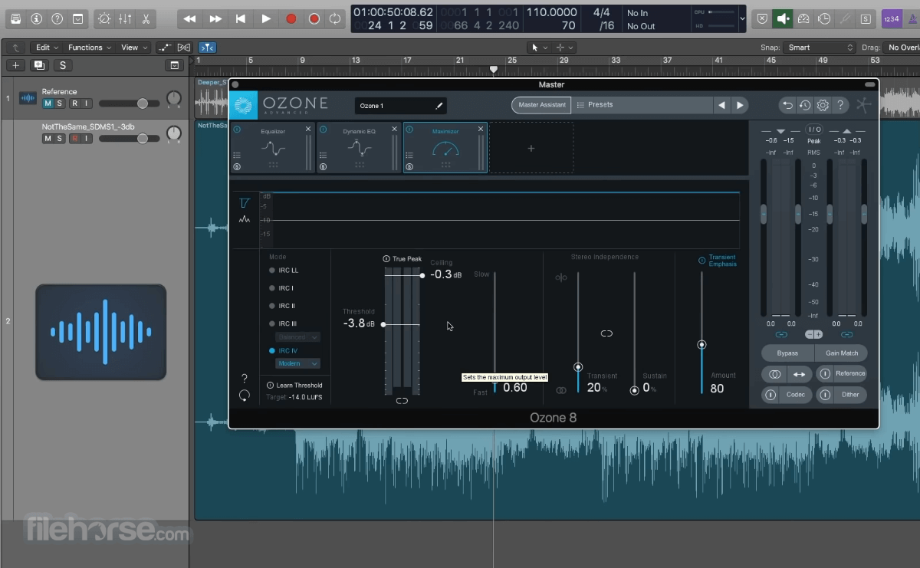Solo the Reference track
The image size is (920, 568).
[x=61, y=103]
